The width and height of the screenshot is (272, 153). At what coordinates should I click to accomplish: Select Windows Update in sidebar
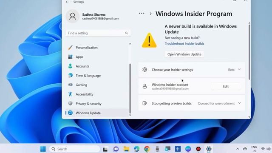pyautogui.click(x=97, y=113)
